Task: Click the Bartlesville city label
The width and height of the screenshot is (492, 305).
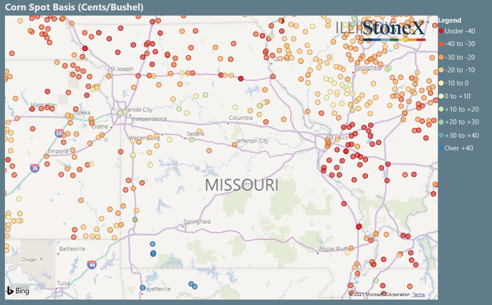Action: point(72,249)
